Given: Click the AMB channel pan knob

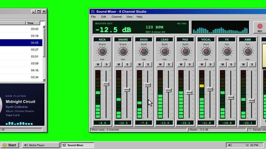Looking at the screenshot, I should [248, 52].
